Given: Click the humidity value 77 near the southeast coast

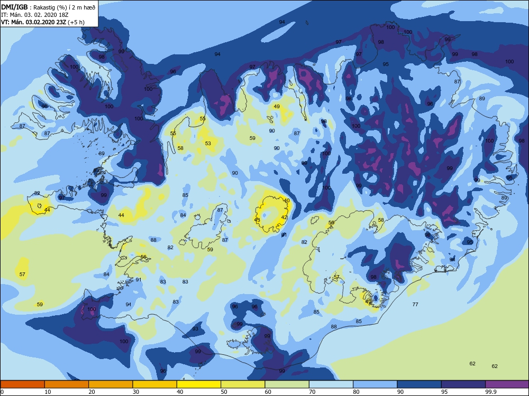Looking at the screenshot, I should (x=415, y=305).
